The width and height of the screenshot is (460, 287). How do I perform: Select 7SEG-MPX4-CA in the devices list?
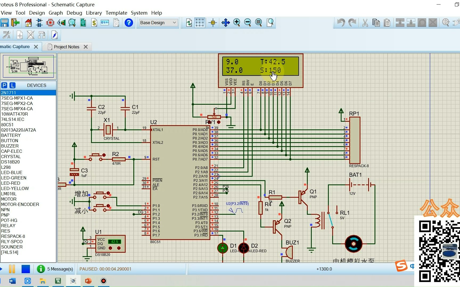[x=28, y=109]
